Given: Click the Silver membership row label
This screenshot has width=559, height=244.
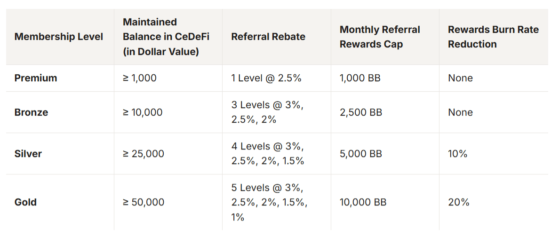Looking at the screenshot, I should coord(28,154).
